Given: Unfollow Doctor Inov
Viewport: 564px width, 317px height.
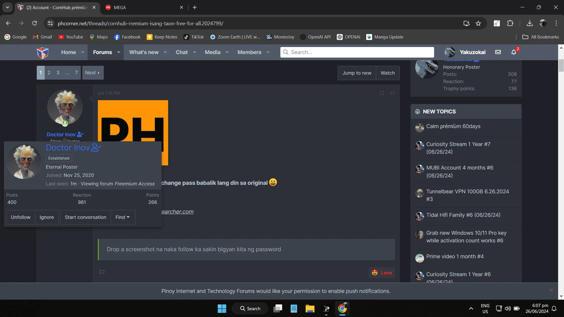Looking at the screenshot, I should (x=21, y=217).
